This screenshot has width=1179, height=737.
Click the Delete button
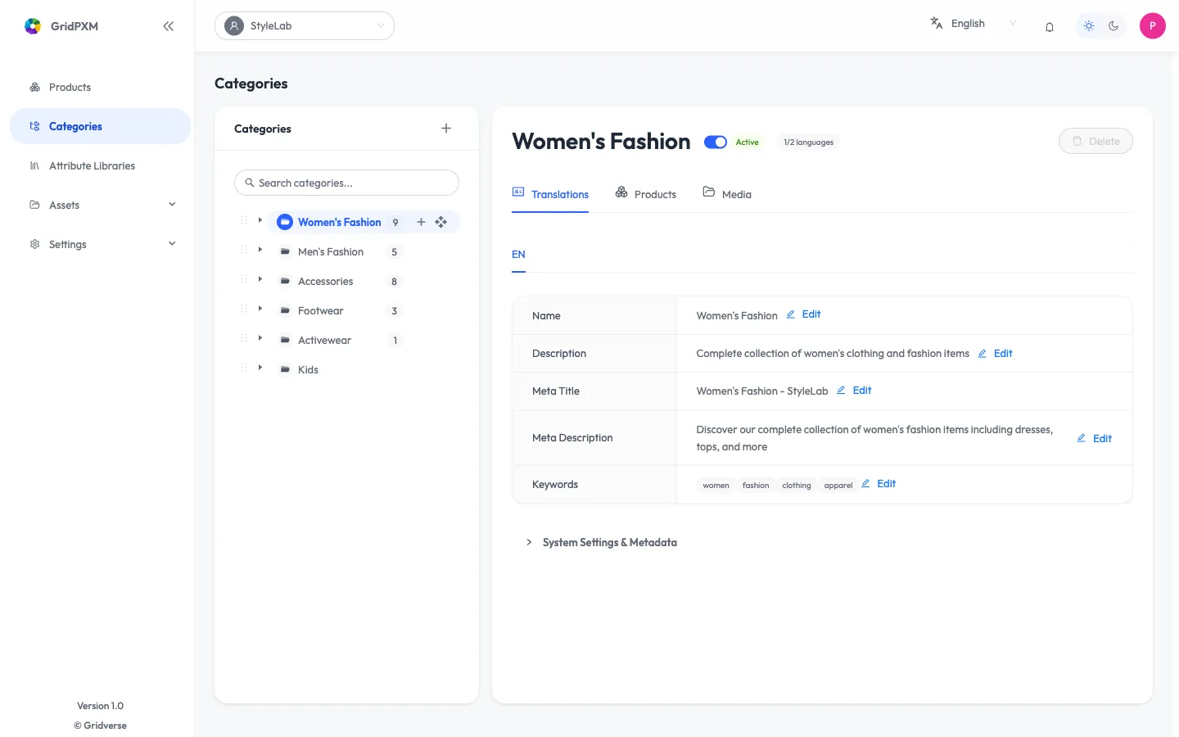[1095, 141]
